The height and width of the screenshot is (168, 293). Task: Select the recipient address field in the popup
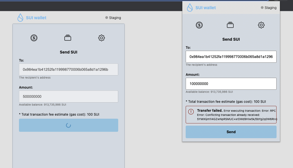pyautogui.click(x=231, y=57)
